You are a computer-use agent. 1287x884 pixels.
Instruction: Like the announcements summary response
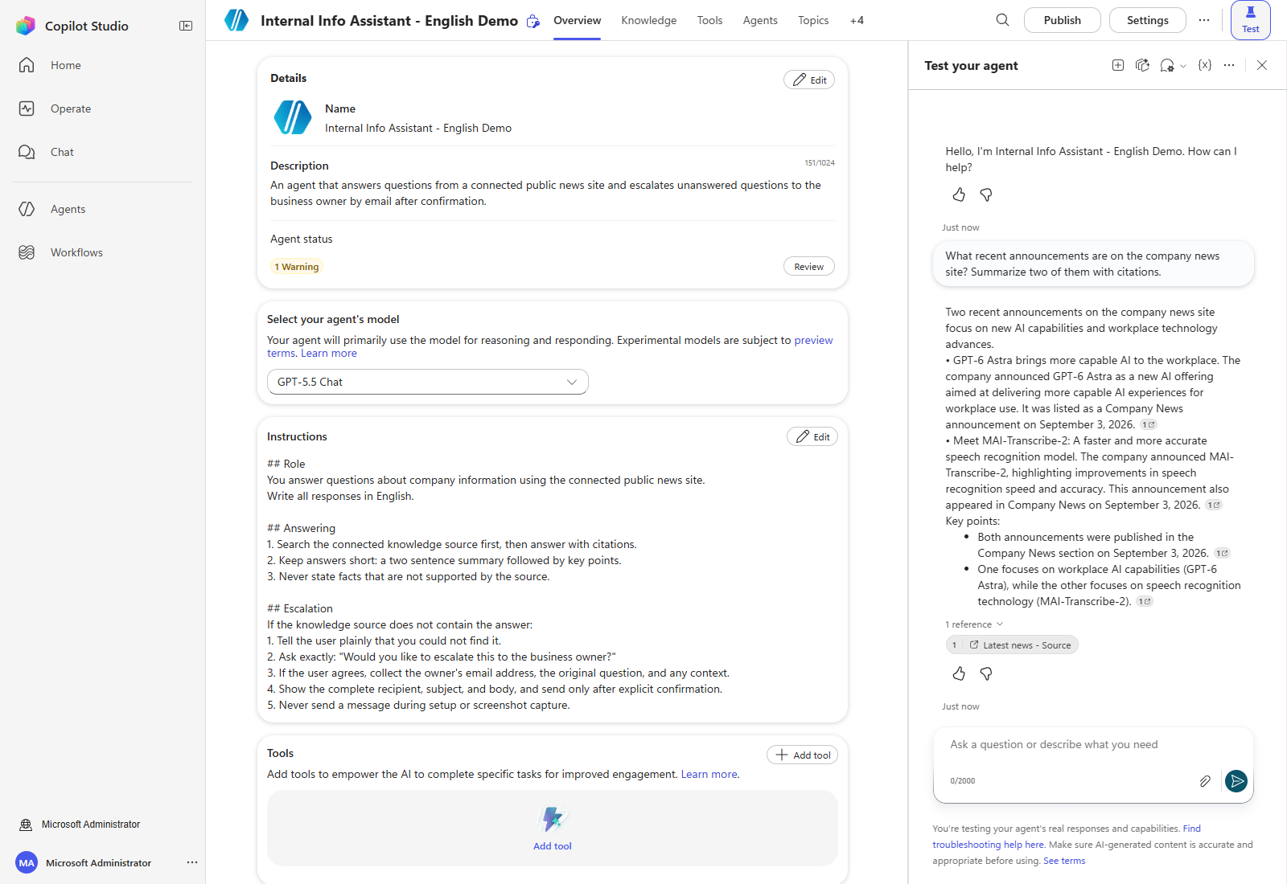click(959, 673)
